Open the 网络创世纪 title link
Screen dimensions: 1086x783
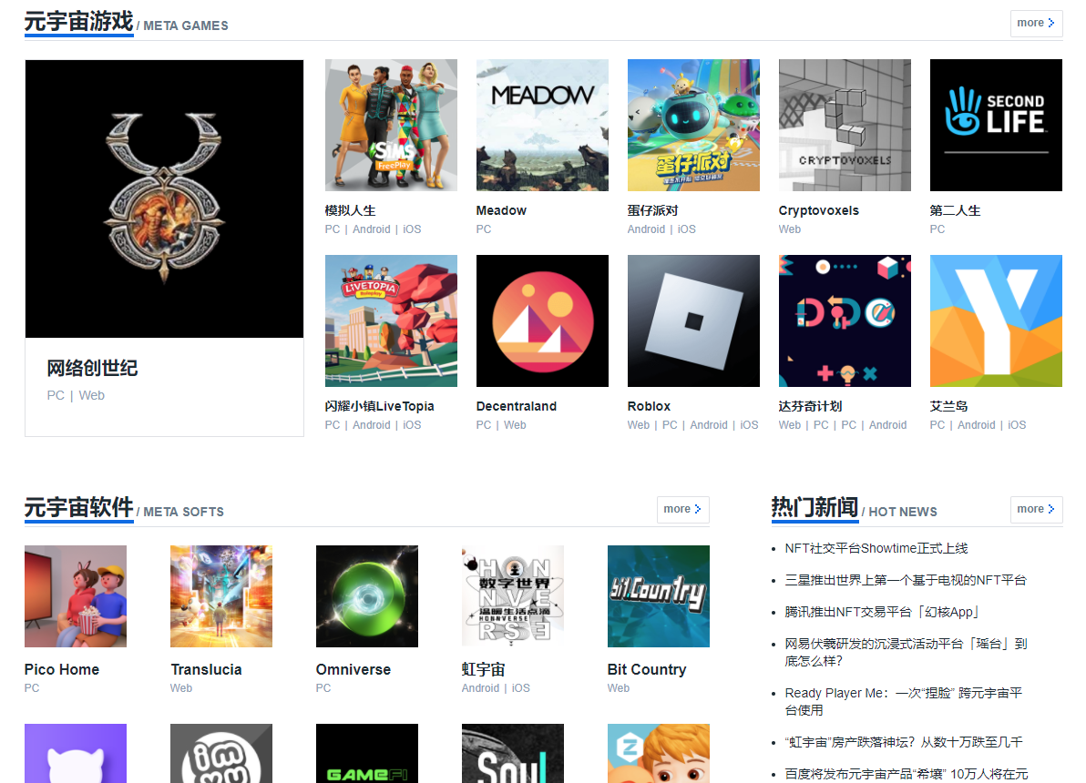point(92,369)
